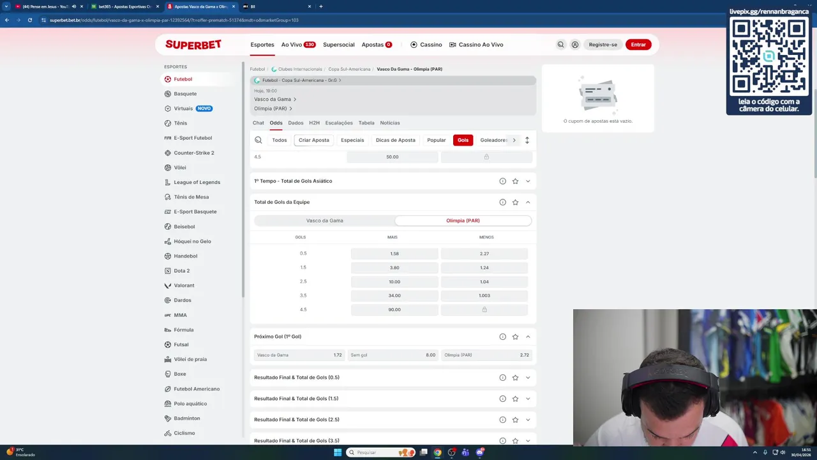Select Vasco da Gama next goal 1.72

tap(299, 355)
